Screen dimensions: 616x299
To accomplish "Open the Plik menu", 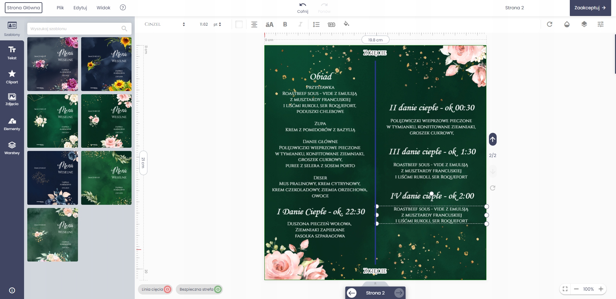I will click(60, 8).
